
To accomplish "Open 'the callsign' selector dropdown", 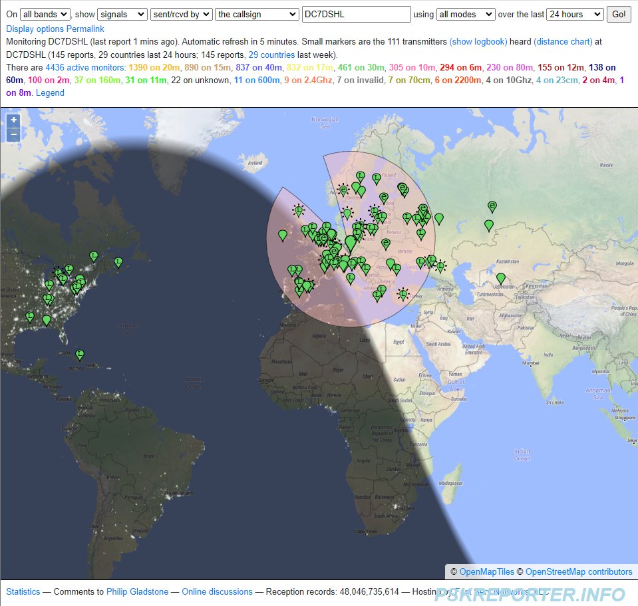I will click(x=257, y=14).
